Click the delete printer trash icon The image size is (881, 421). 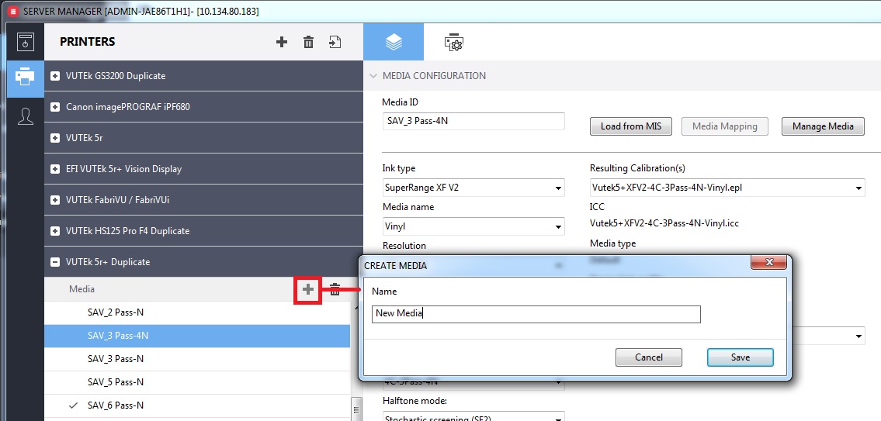click(308, 42)
